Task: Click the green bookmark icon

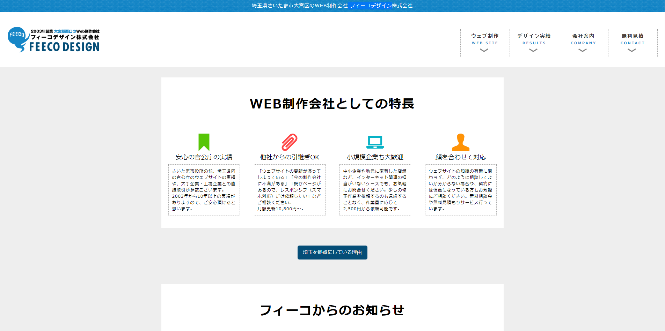Action: [204, 142]
